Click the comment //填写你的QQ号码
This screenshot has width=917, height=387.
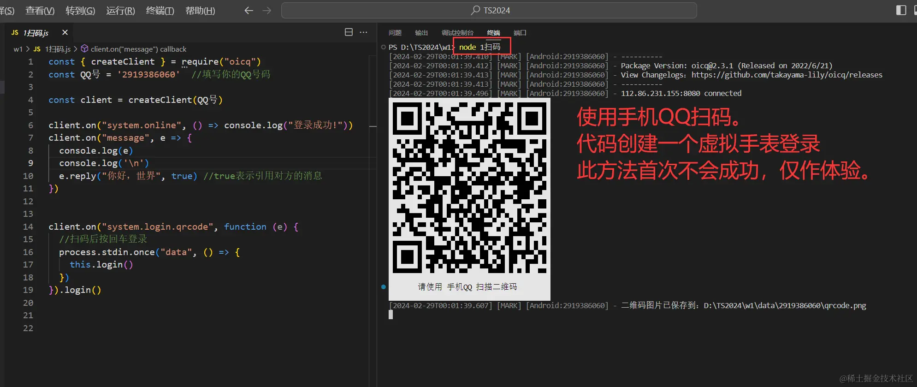pos(231,74)
